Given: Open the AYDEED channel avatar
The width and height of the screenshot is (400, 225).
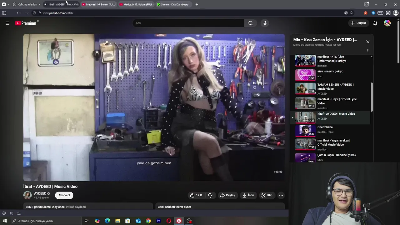Looking at the screenshot, I should pos(27,195).
